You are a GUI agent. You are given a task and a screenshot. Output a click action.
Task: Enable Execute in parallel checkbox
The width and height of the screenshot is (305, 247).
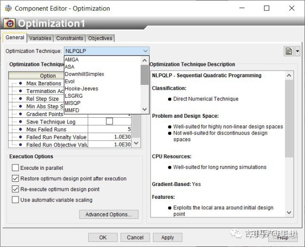[x=15, y=168]
